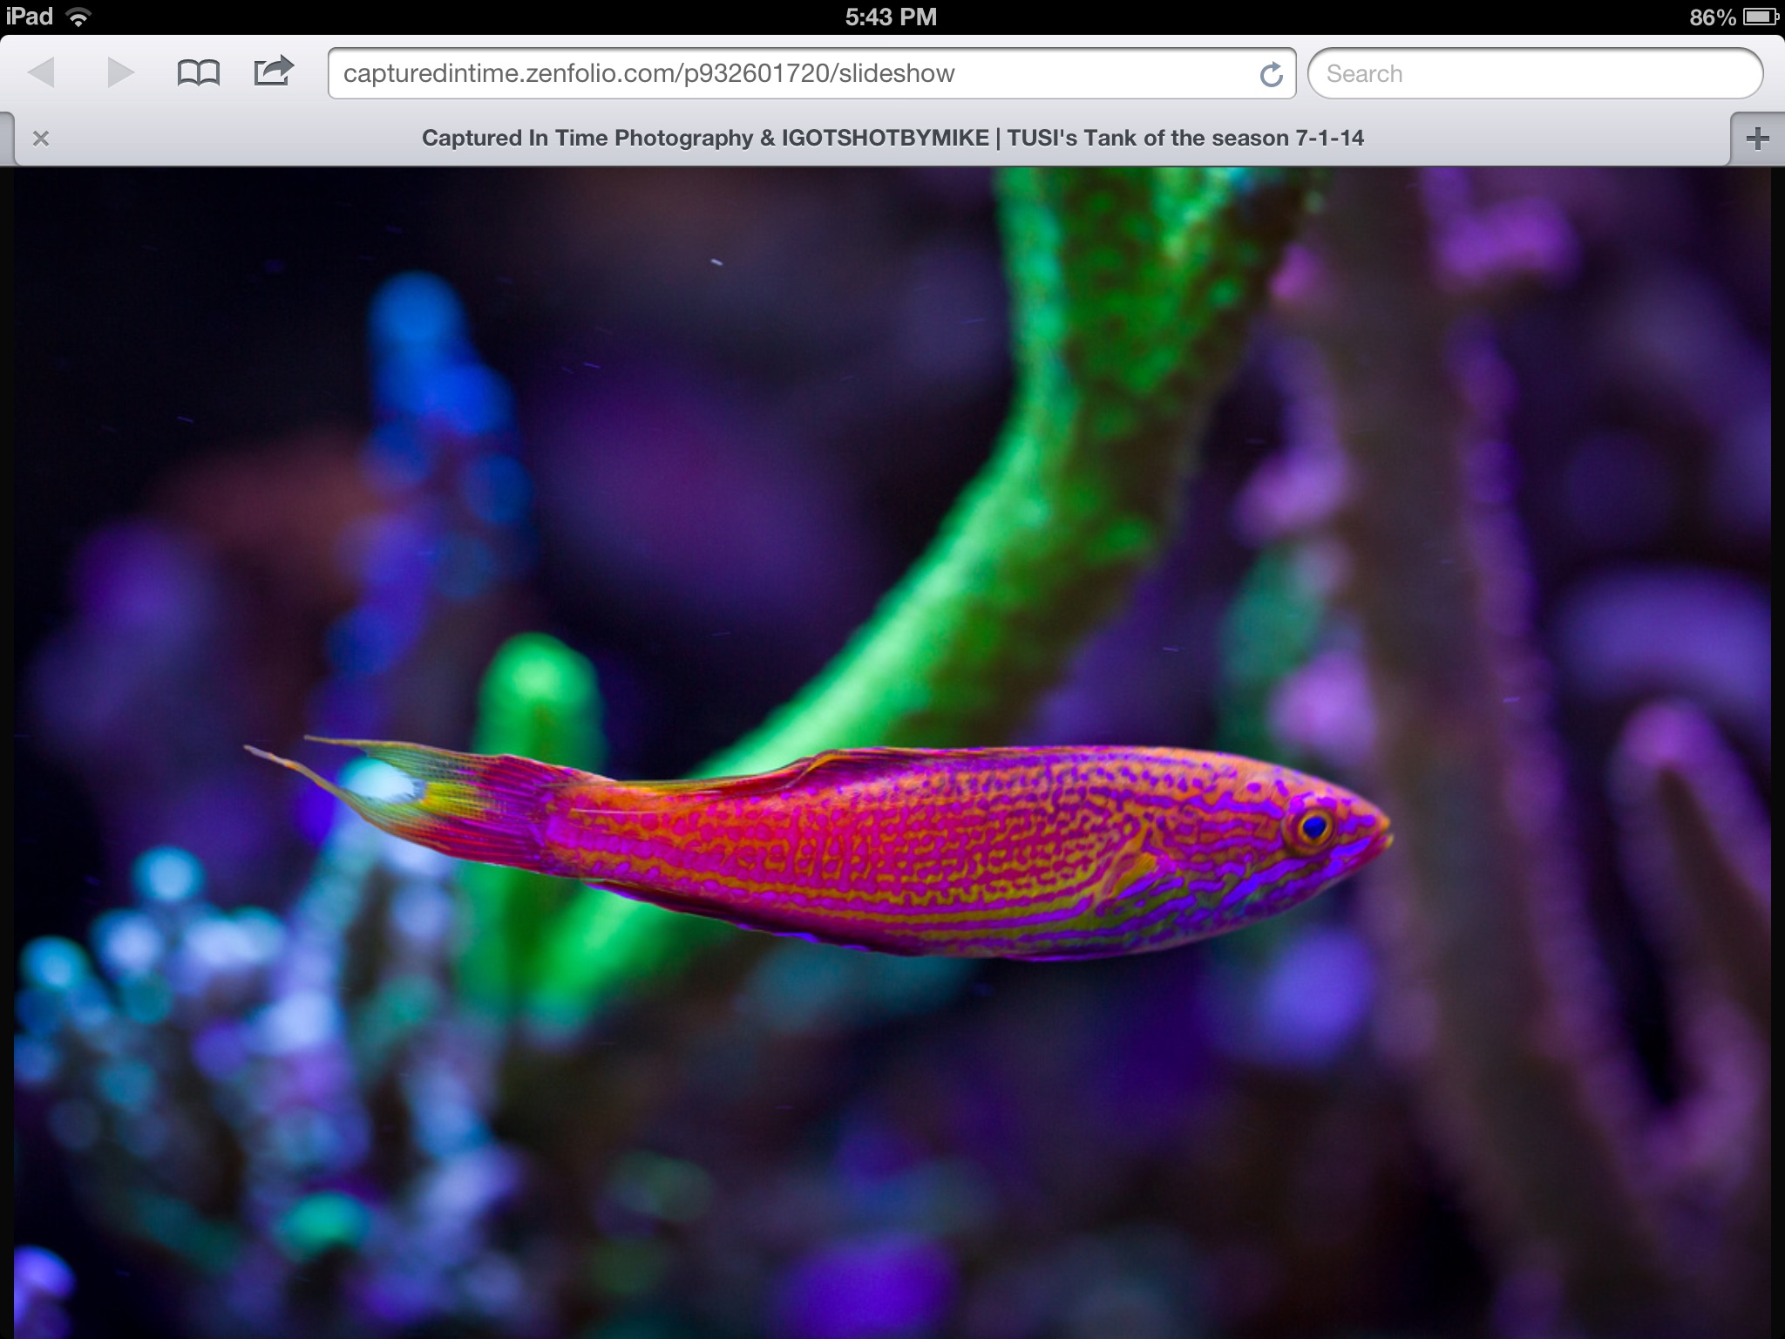Viewport: 1785px width, 1339px height.
Task: Click the capturedintime.zenfolio.com address field
Action: pos(811,73)
